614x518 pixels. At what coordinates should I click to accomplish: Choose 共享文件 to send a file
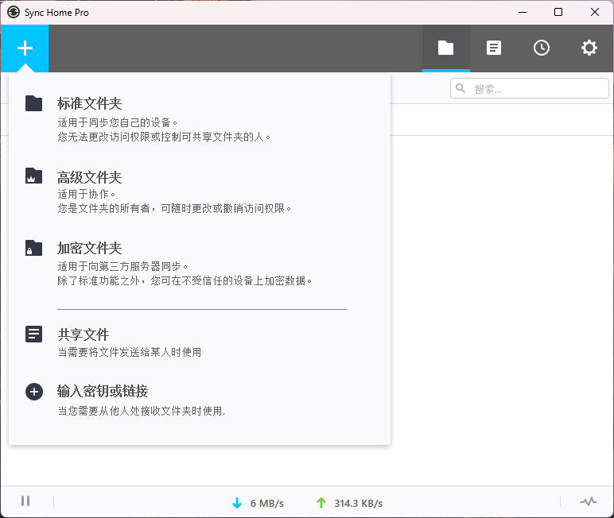pos(83,334)
